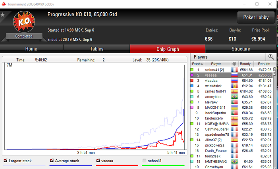The image size is (278, 169).
Task: Click Spain flag beside james fro841
Action: click(x=234, y=91)
